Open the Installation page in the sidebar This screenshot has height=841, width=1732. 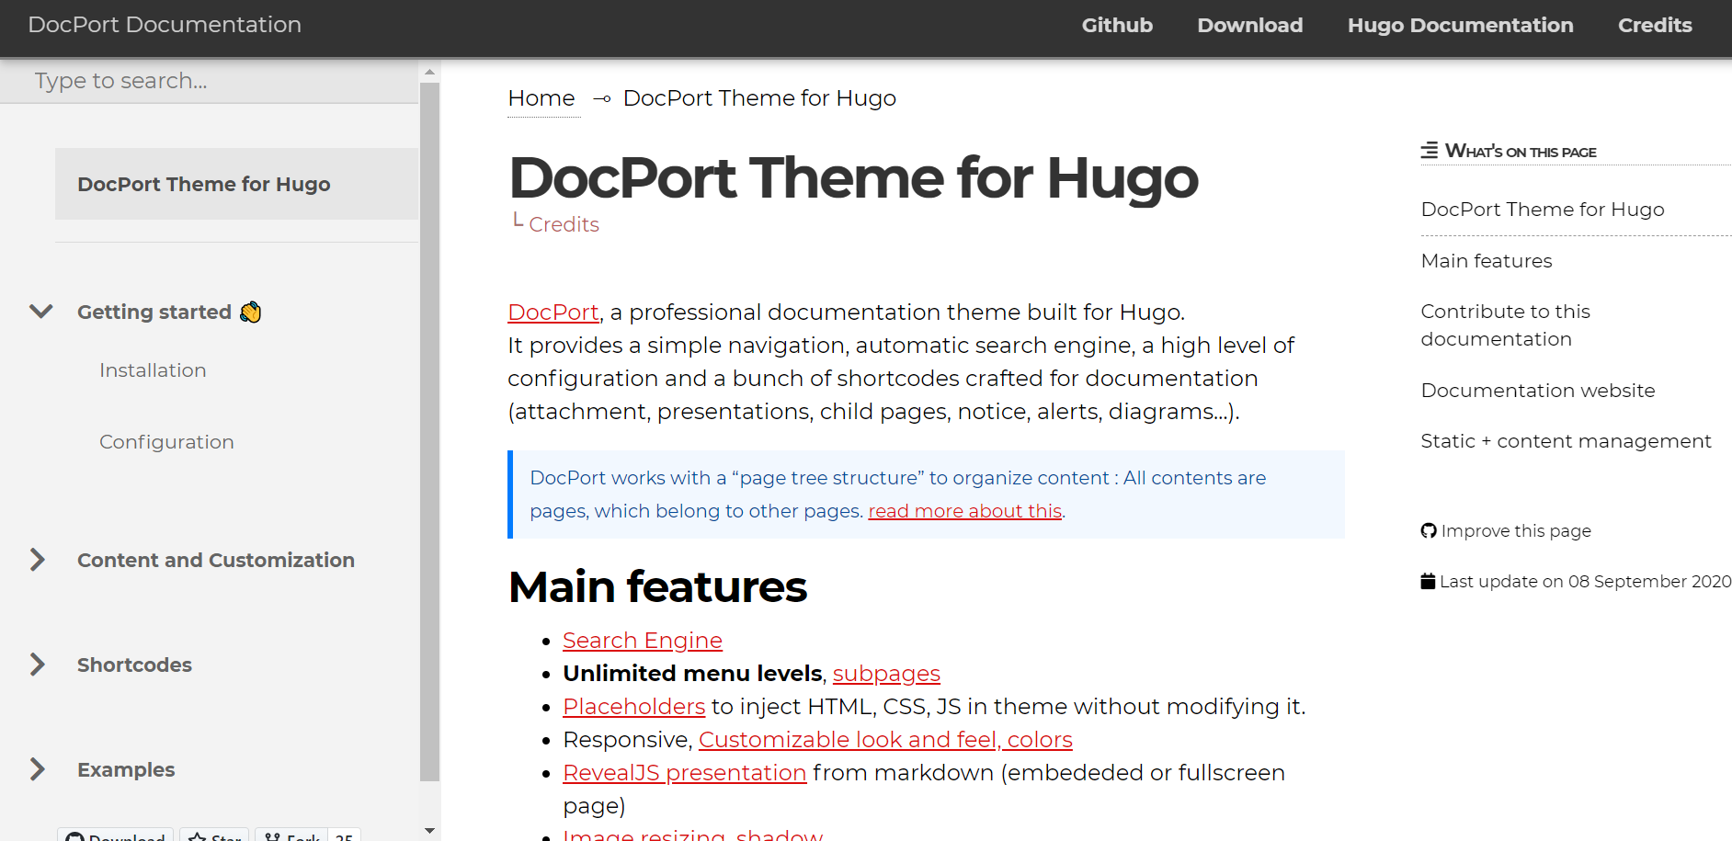(x=153, y=370)
